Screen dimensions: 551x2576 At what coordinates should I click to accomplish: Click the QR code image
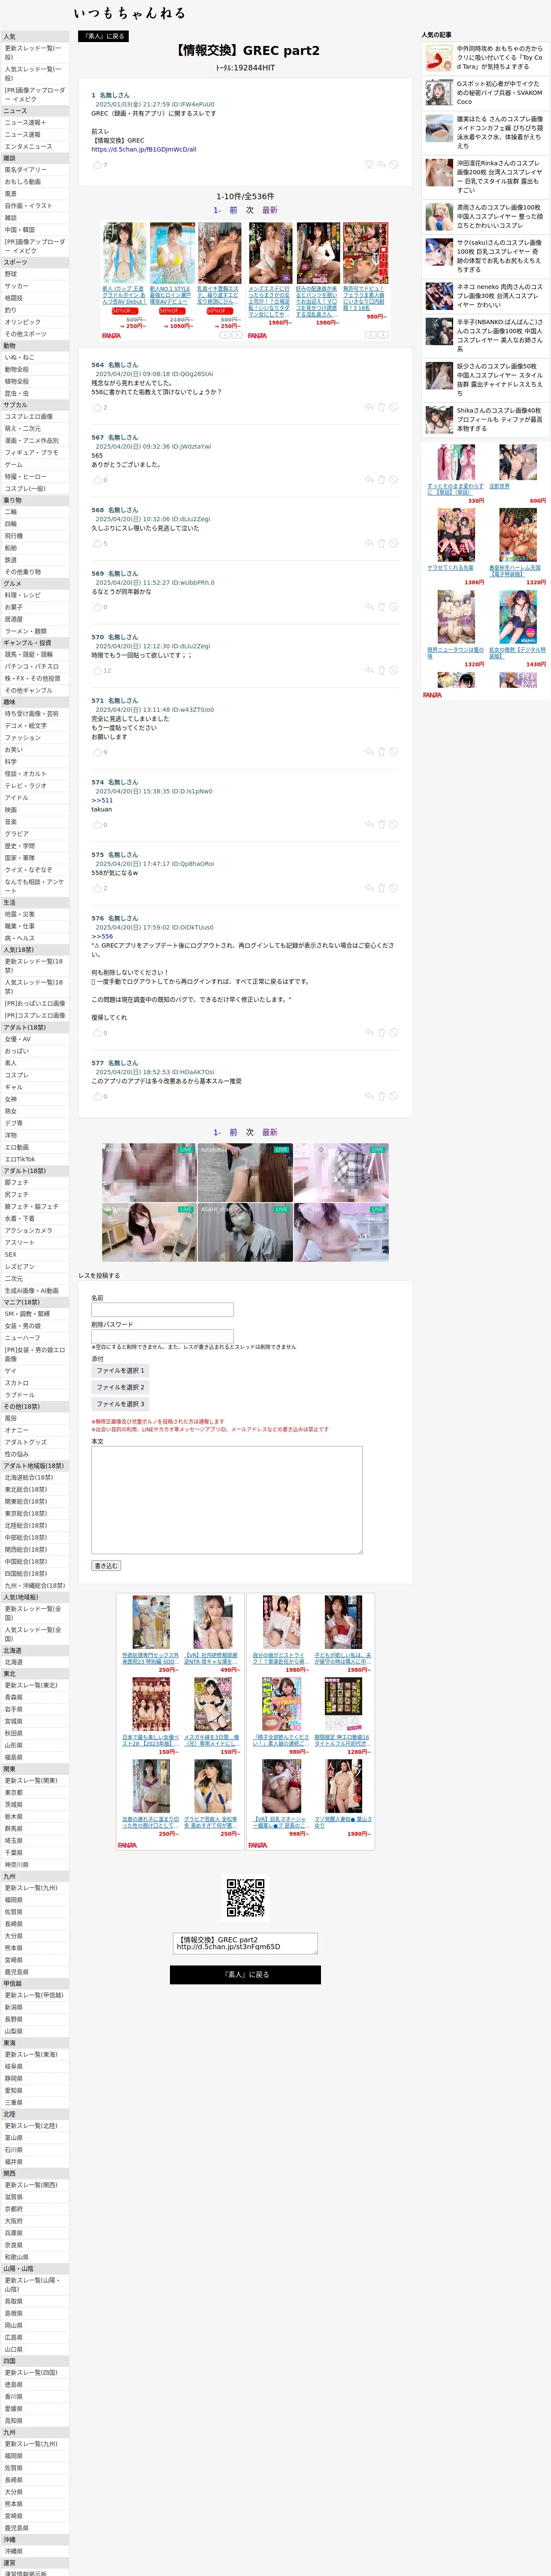pyautogui.click(x=245, y=1898)
